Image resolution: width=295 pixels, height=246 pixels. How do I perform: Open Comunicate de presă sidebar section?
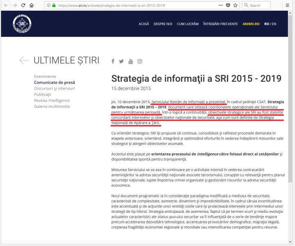pos(54,83)
